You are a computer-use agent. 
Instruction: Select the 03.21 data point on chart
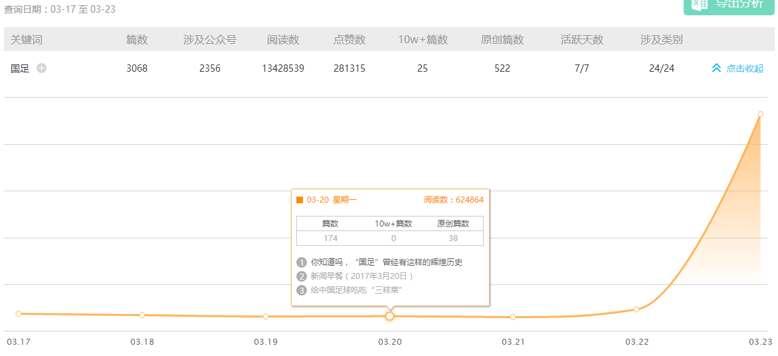(x=513, y=317)
